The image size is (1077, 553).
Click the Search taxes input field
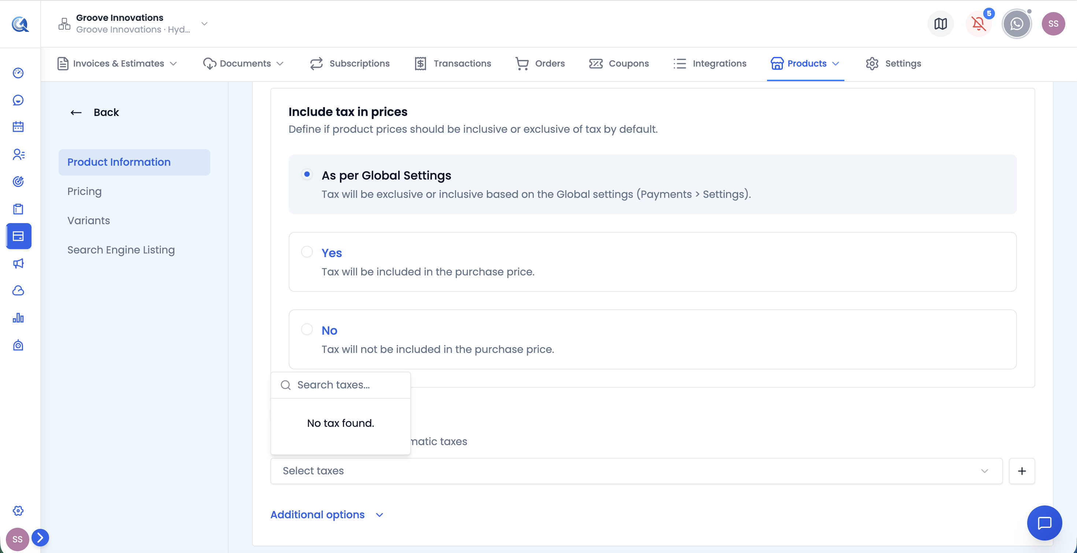(x=340, y=385)
